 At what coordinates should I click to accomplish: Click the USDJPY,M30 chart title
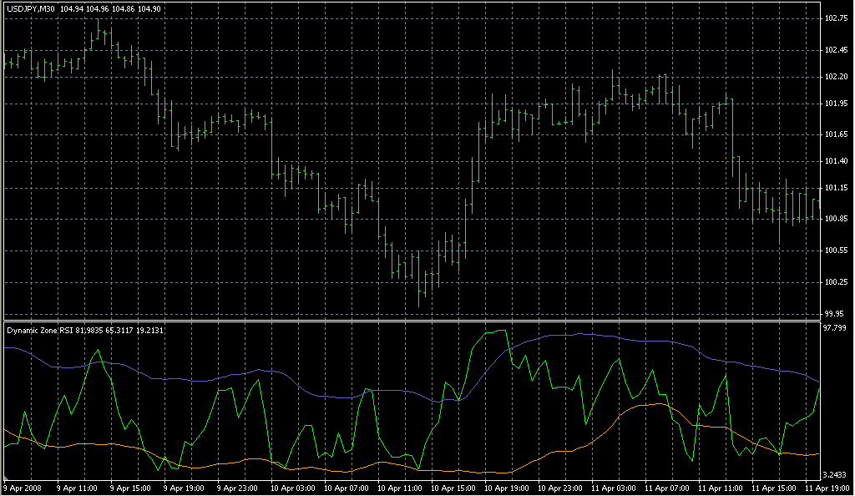(30, 8)
